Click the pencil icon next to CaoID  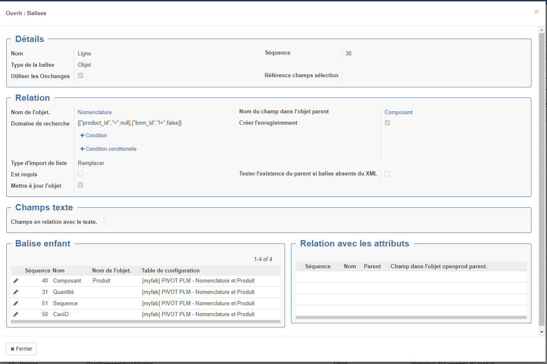coord(16,314)
